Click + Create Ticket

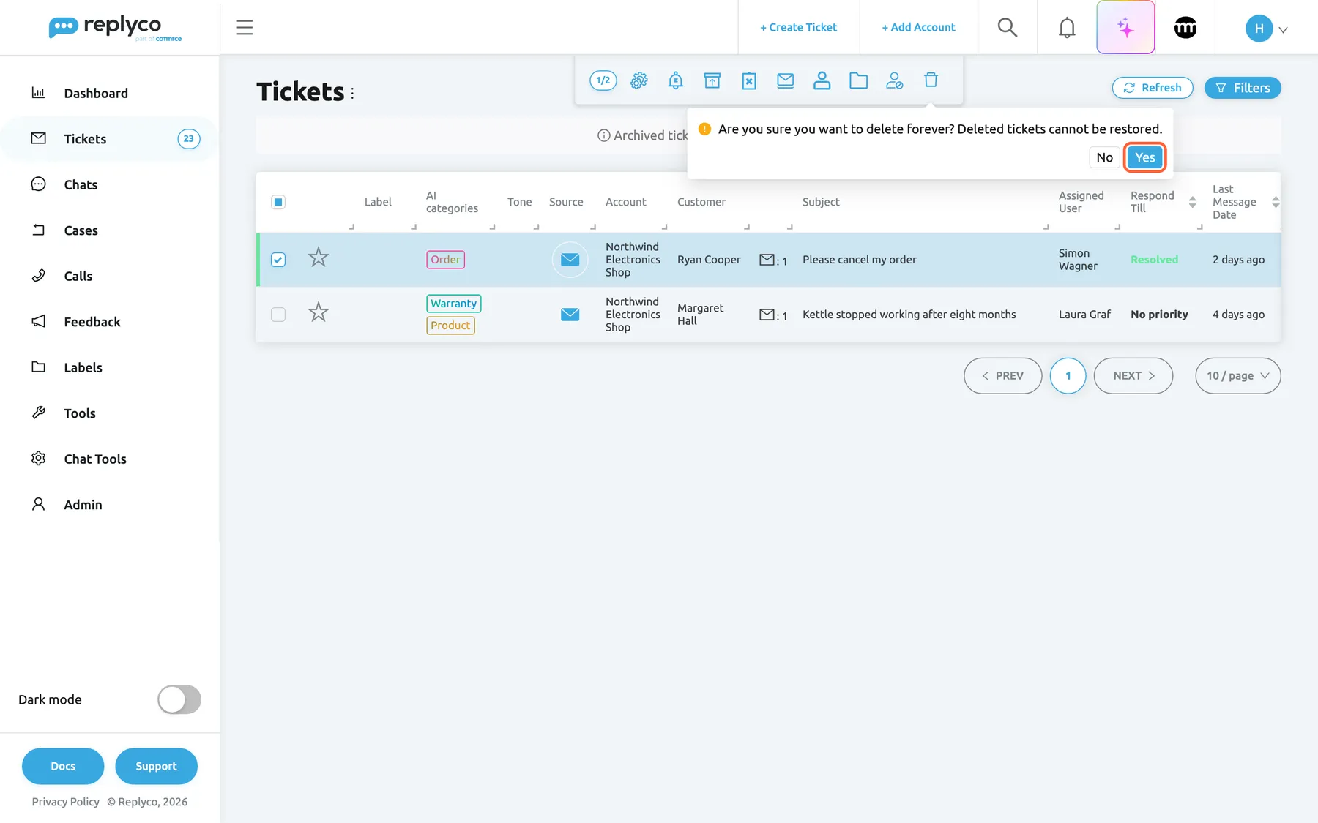(x=799, y=27)
